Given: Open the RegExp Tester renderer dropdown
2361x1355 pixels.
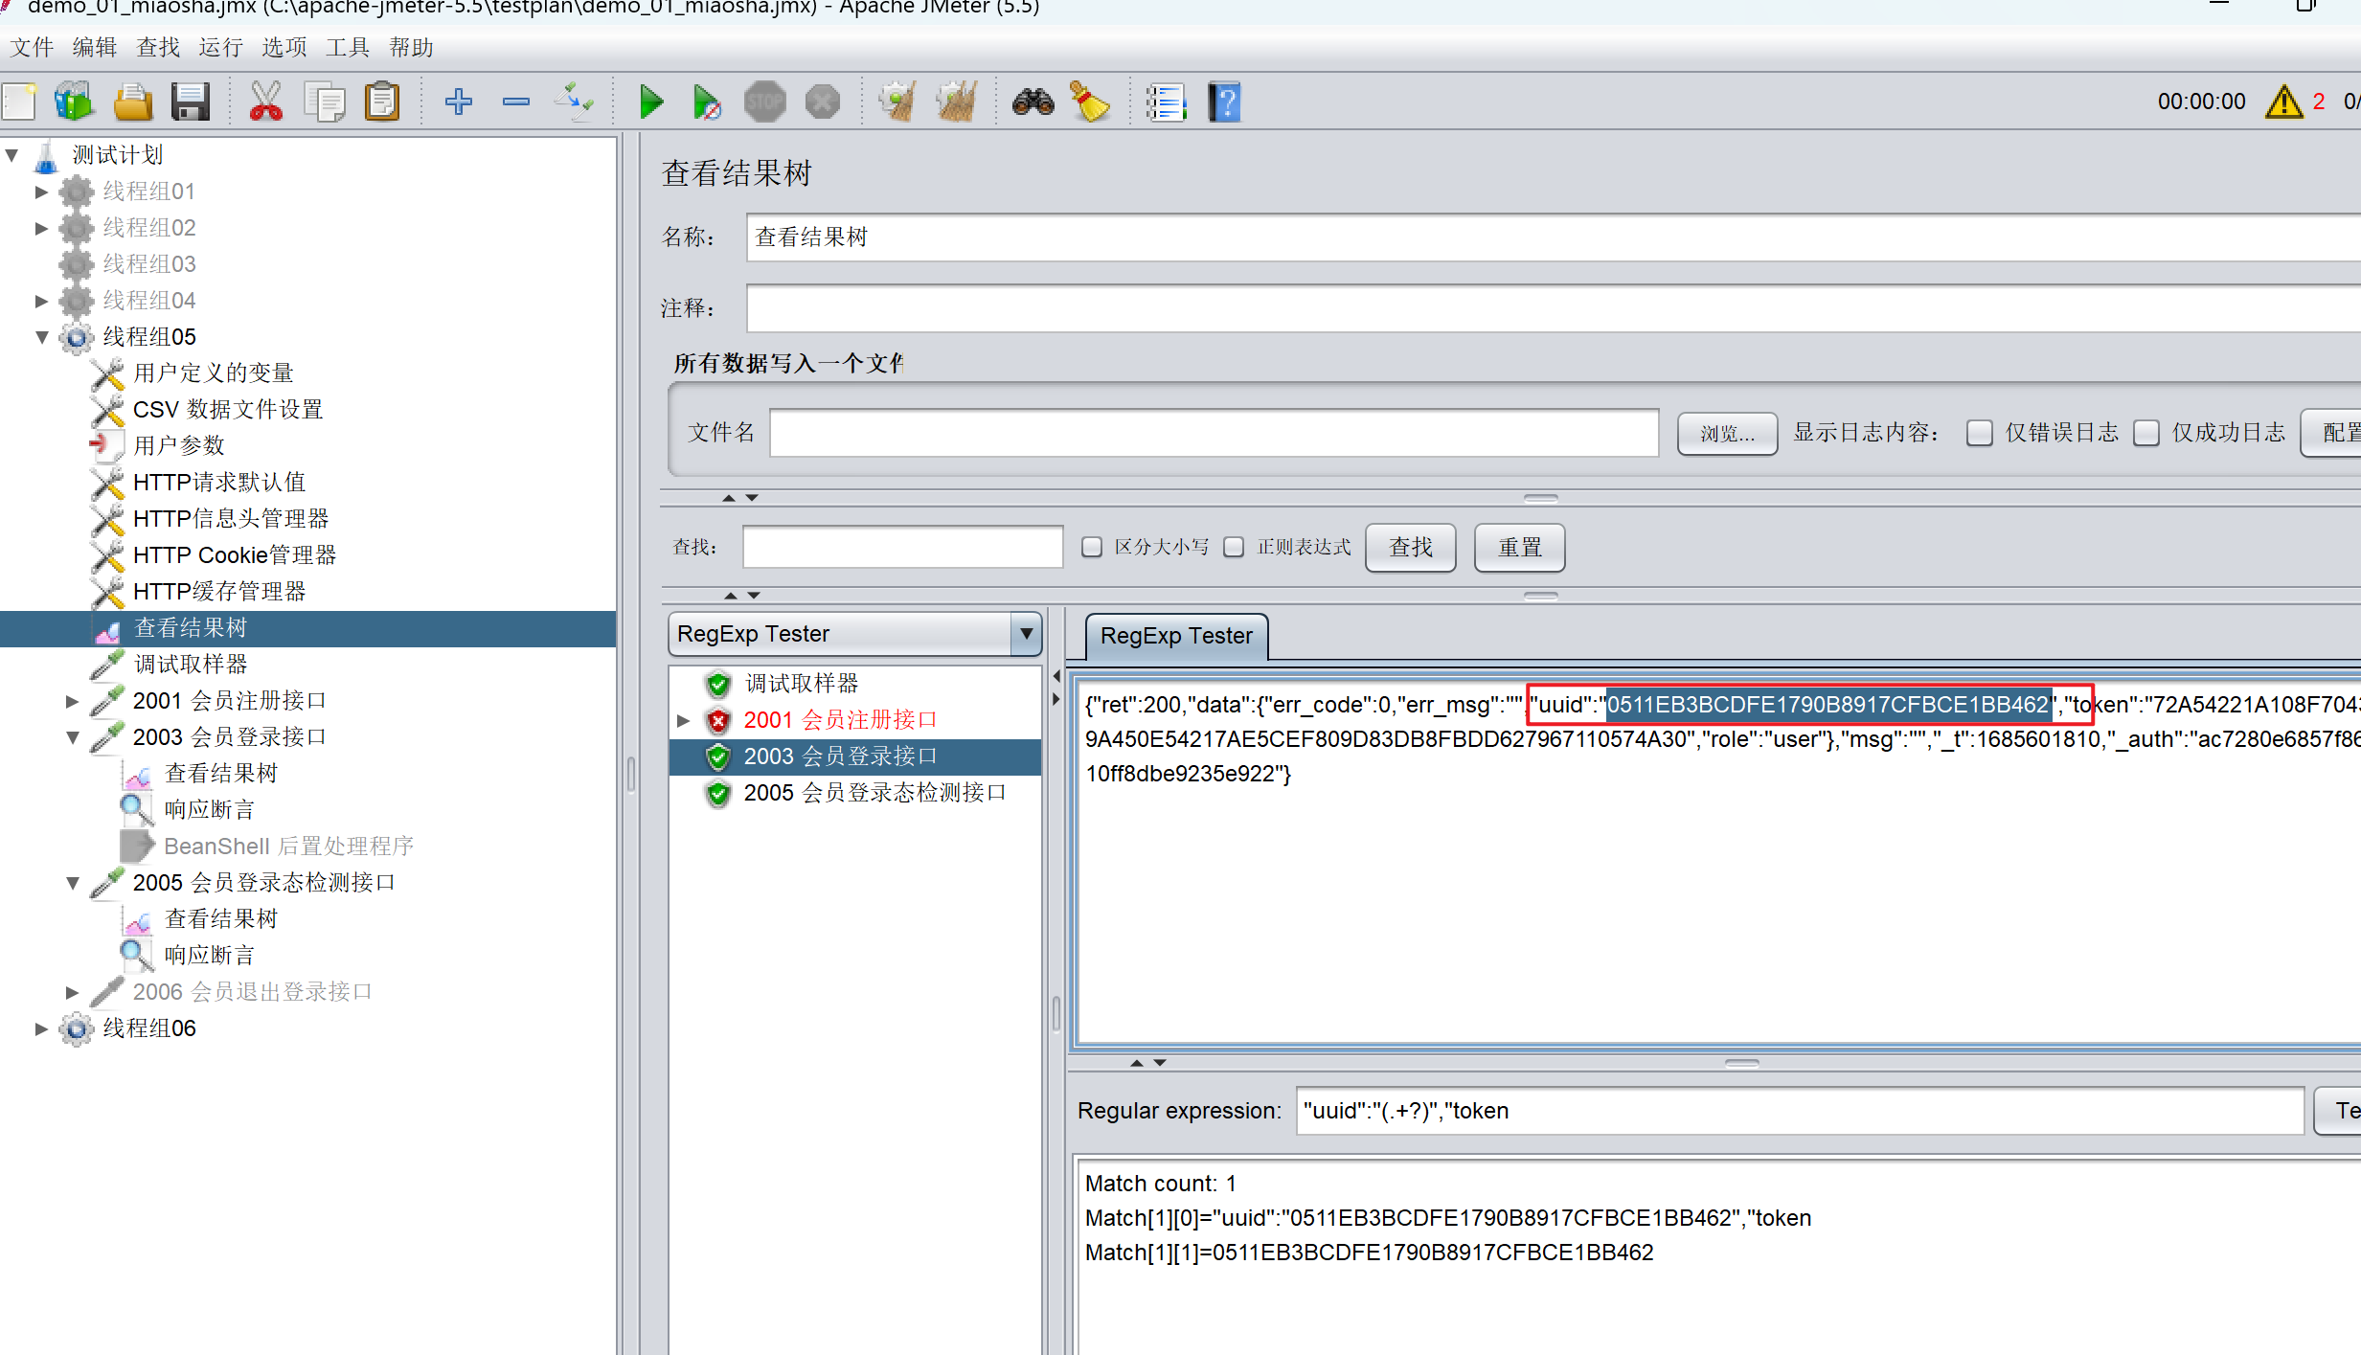Looking at the screenshot, I should pos(1026,634).
